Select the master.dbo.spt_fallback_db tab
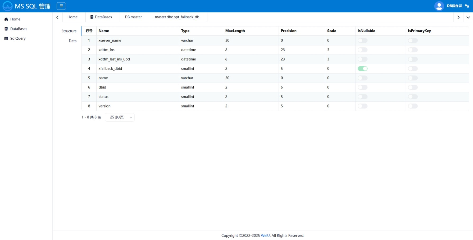The width and height of the screenshot is (473, 240). 177,17
